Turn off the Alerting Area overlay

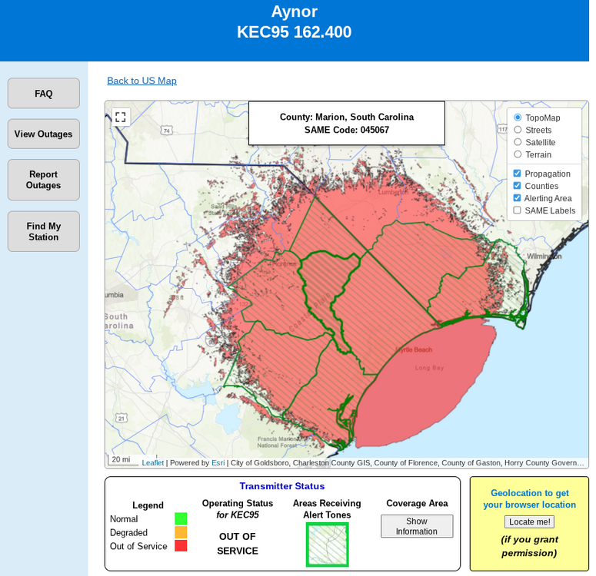[x=518, y=198]
